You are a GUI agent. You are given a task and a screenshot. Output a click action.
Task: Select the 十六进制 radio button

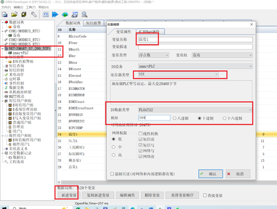point(224,118)
